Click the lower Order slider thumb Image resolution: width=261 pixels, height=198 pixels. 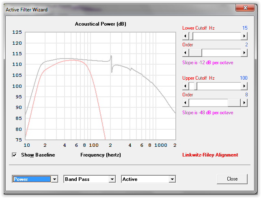point(196,53)
